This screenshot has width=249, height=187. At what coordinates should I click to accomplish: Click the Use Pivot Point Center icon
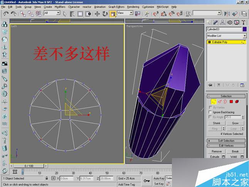pyautogui.click(x=138, y=14)
